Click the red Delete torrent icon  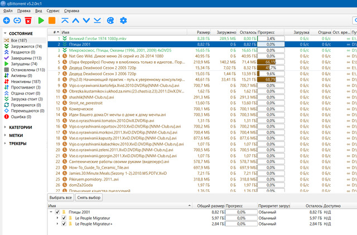pyautogui.click(x=28, y=21)
